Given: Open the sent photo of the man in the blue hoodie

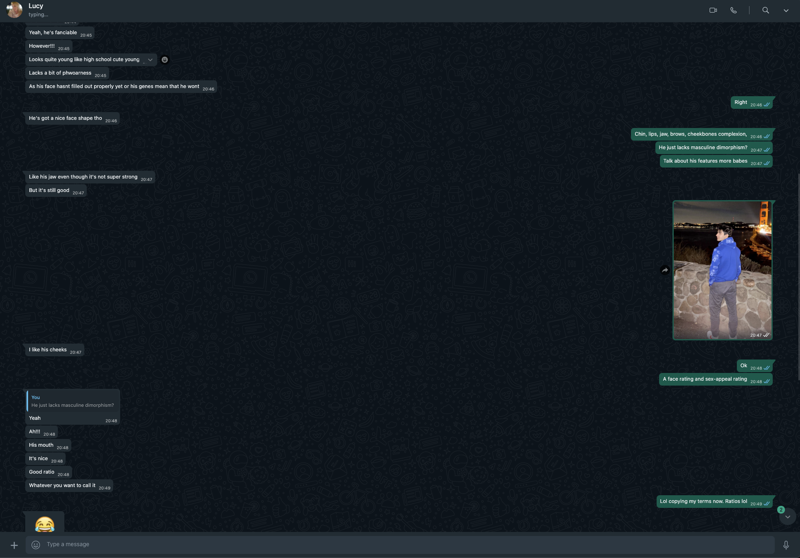Looking at the screenshot, I should [722, 270].
